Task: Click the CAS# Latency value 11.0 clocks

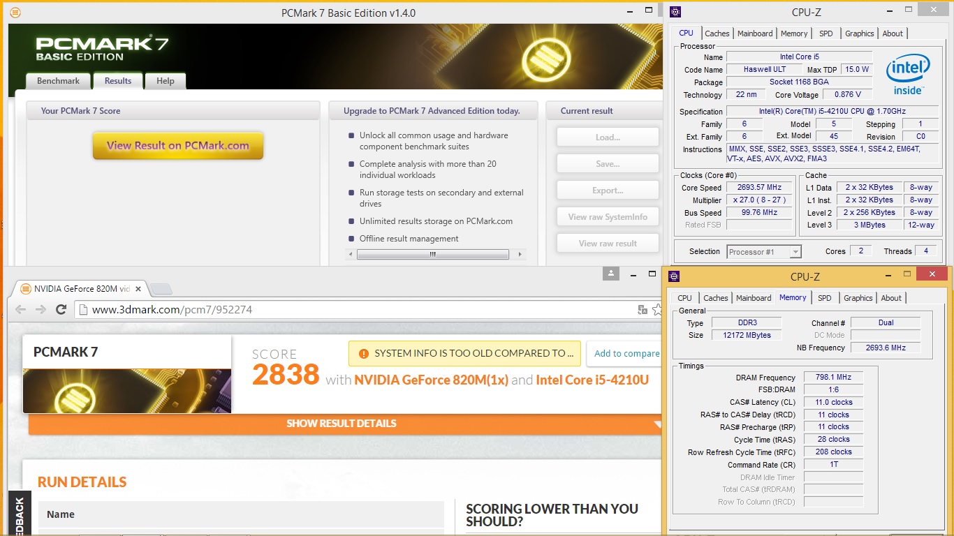Action: (833, 403)
